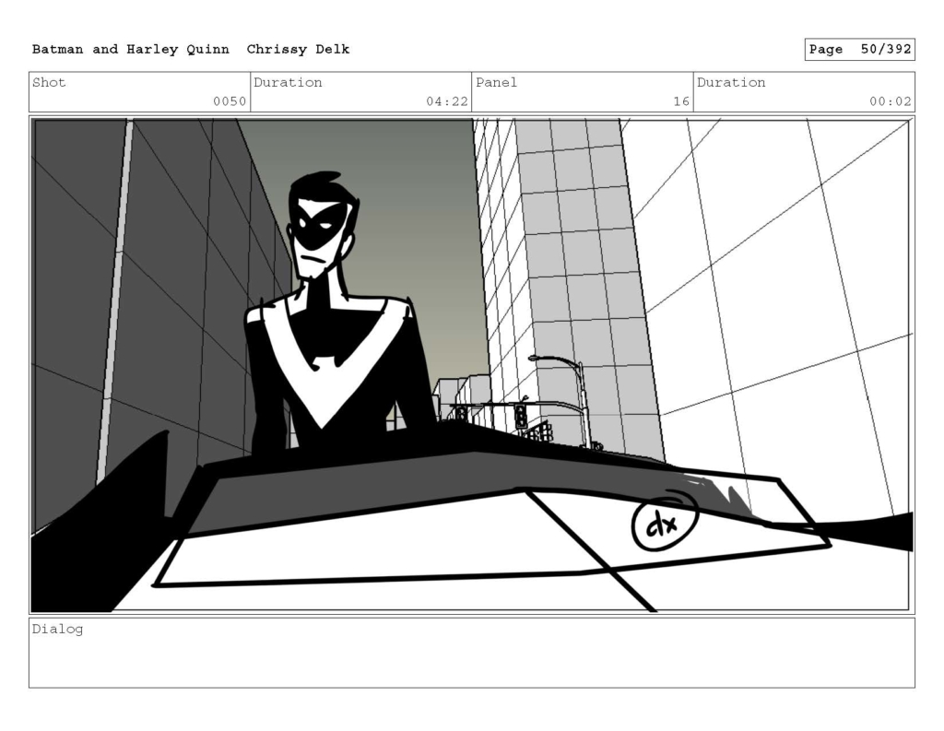Click inside the Dialog text box
944x731 pixels.
(472, 653)
